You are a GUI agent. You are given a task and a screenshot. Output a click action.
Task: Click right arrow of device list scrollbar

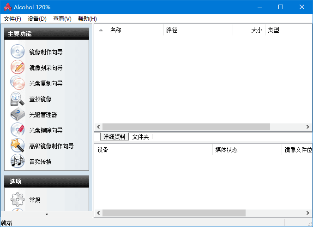point(307,213)
